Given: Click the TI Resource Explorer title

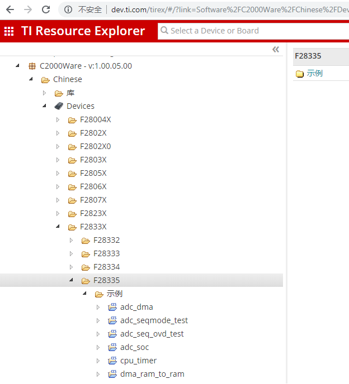Looking at the screenshot, I should point(83,31).
